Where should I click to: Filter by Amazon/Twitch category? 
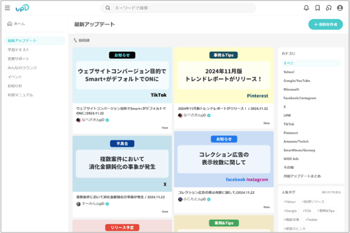tap(296, 142)
